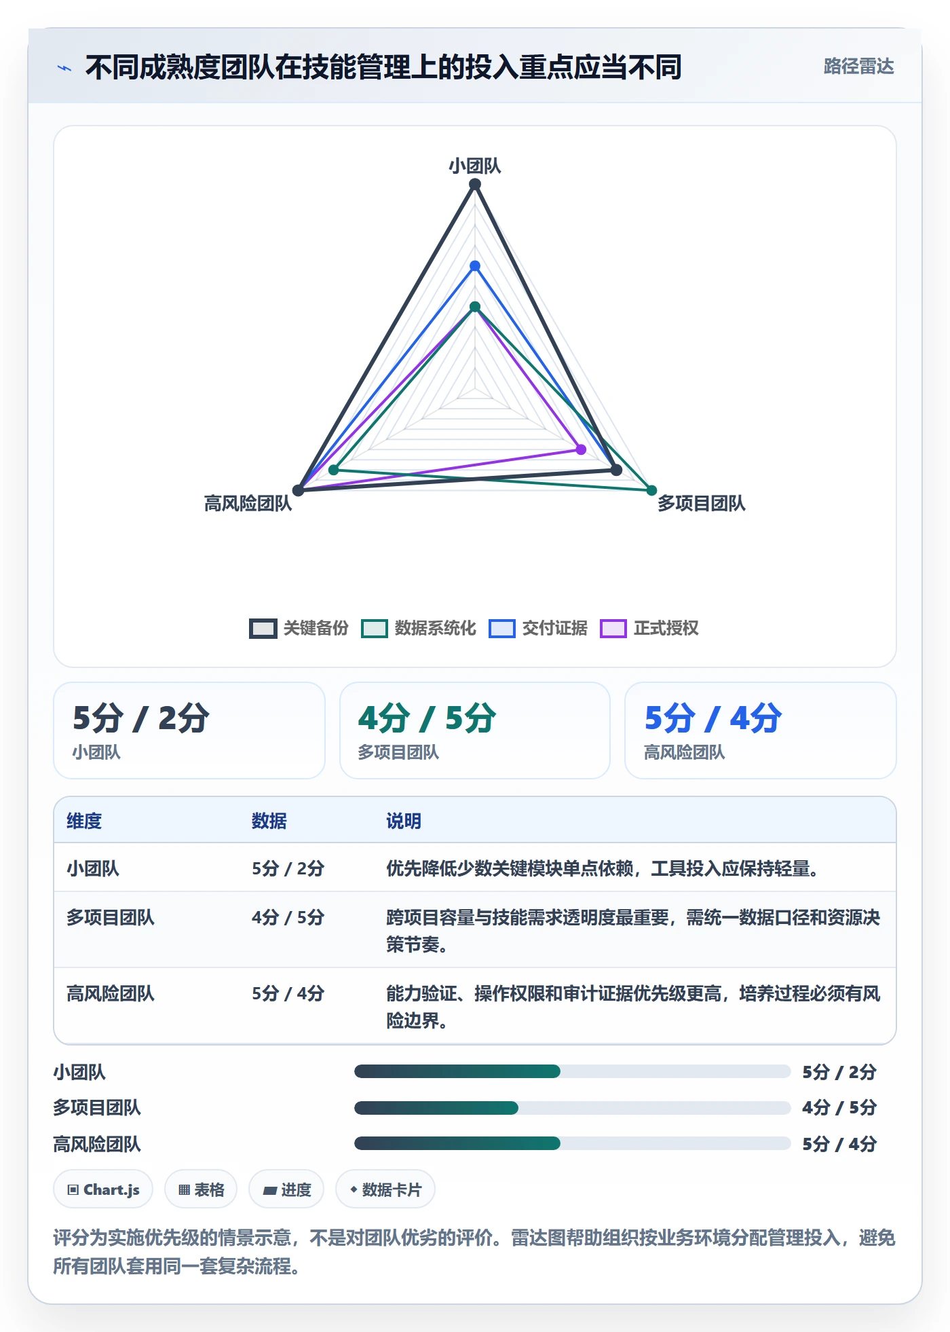The height and width of the screenshot is (1332, 950).
Task: Click the 高风险团队 progress bar
Action: pyautogui.click(x=572, y=1143)
